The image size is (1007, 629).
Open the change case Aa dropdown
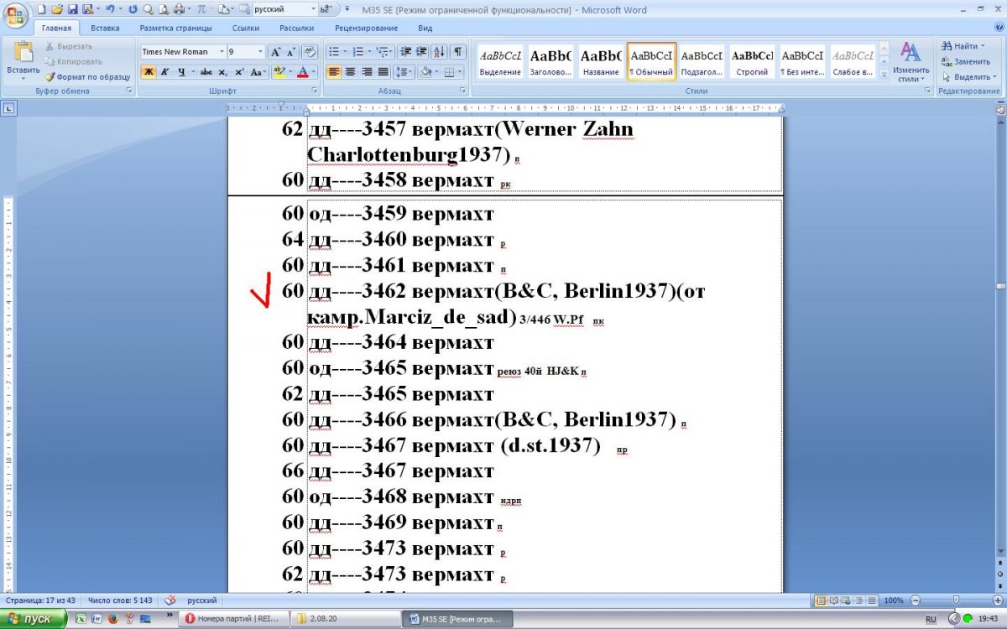coord(258,72)
